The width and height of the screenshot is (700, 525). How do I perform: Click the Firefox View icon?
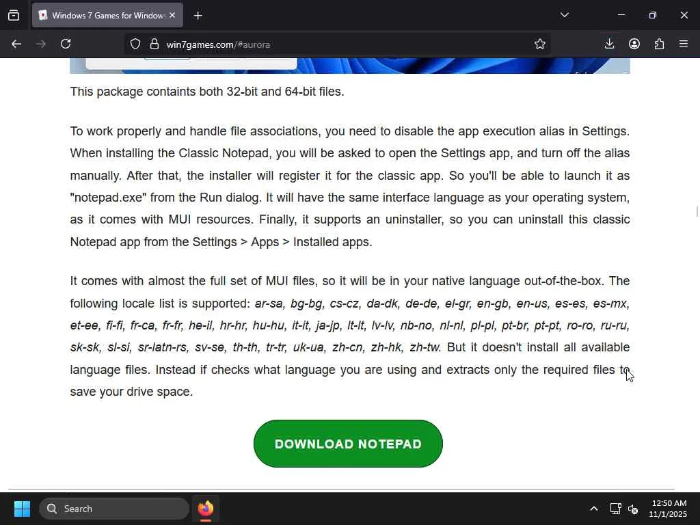point(14,16)
